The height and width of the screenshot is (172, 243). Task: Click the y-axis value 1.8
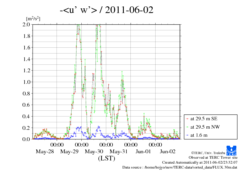[x=26, y=36]
